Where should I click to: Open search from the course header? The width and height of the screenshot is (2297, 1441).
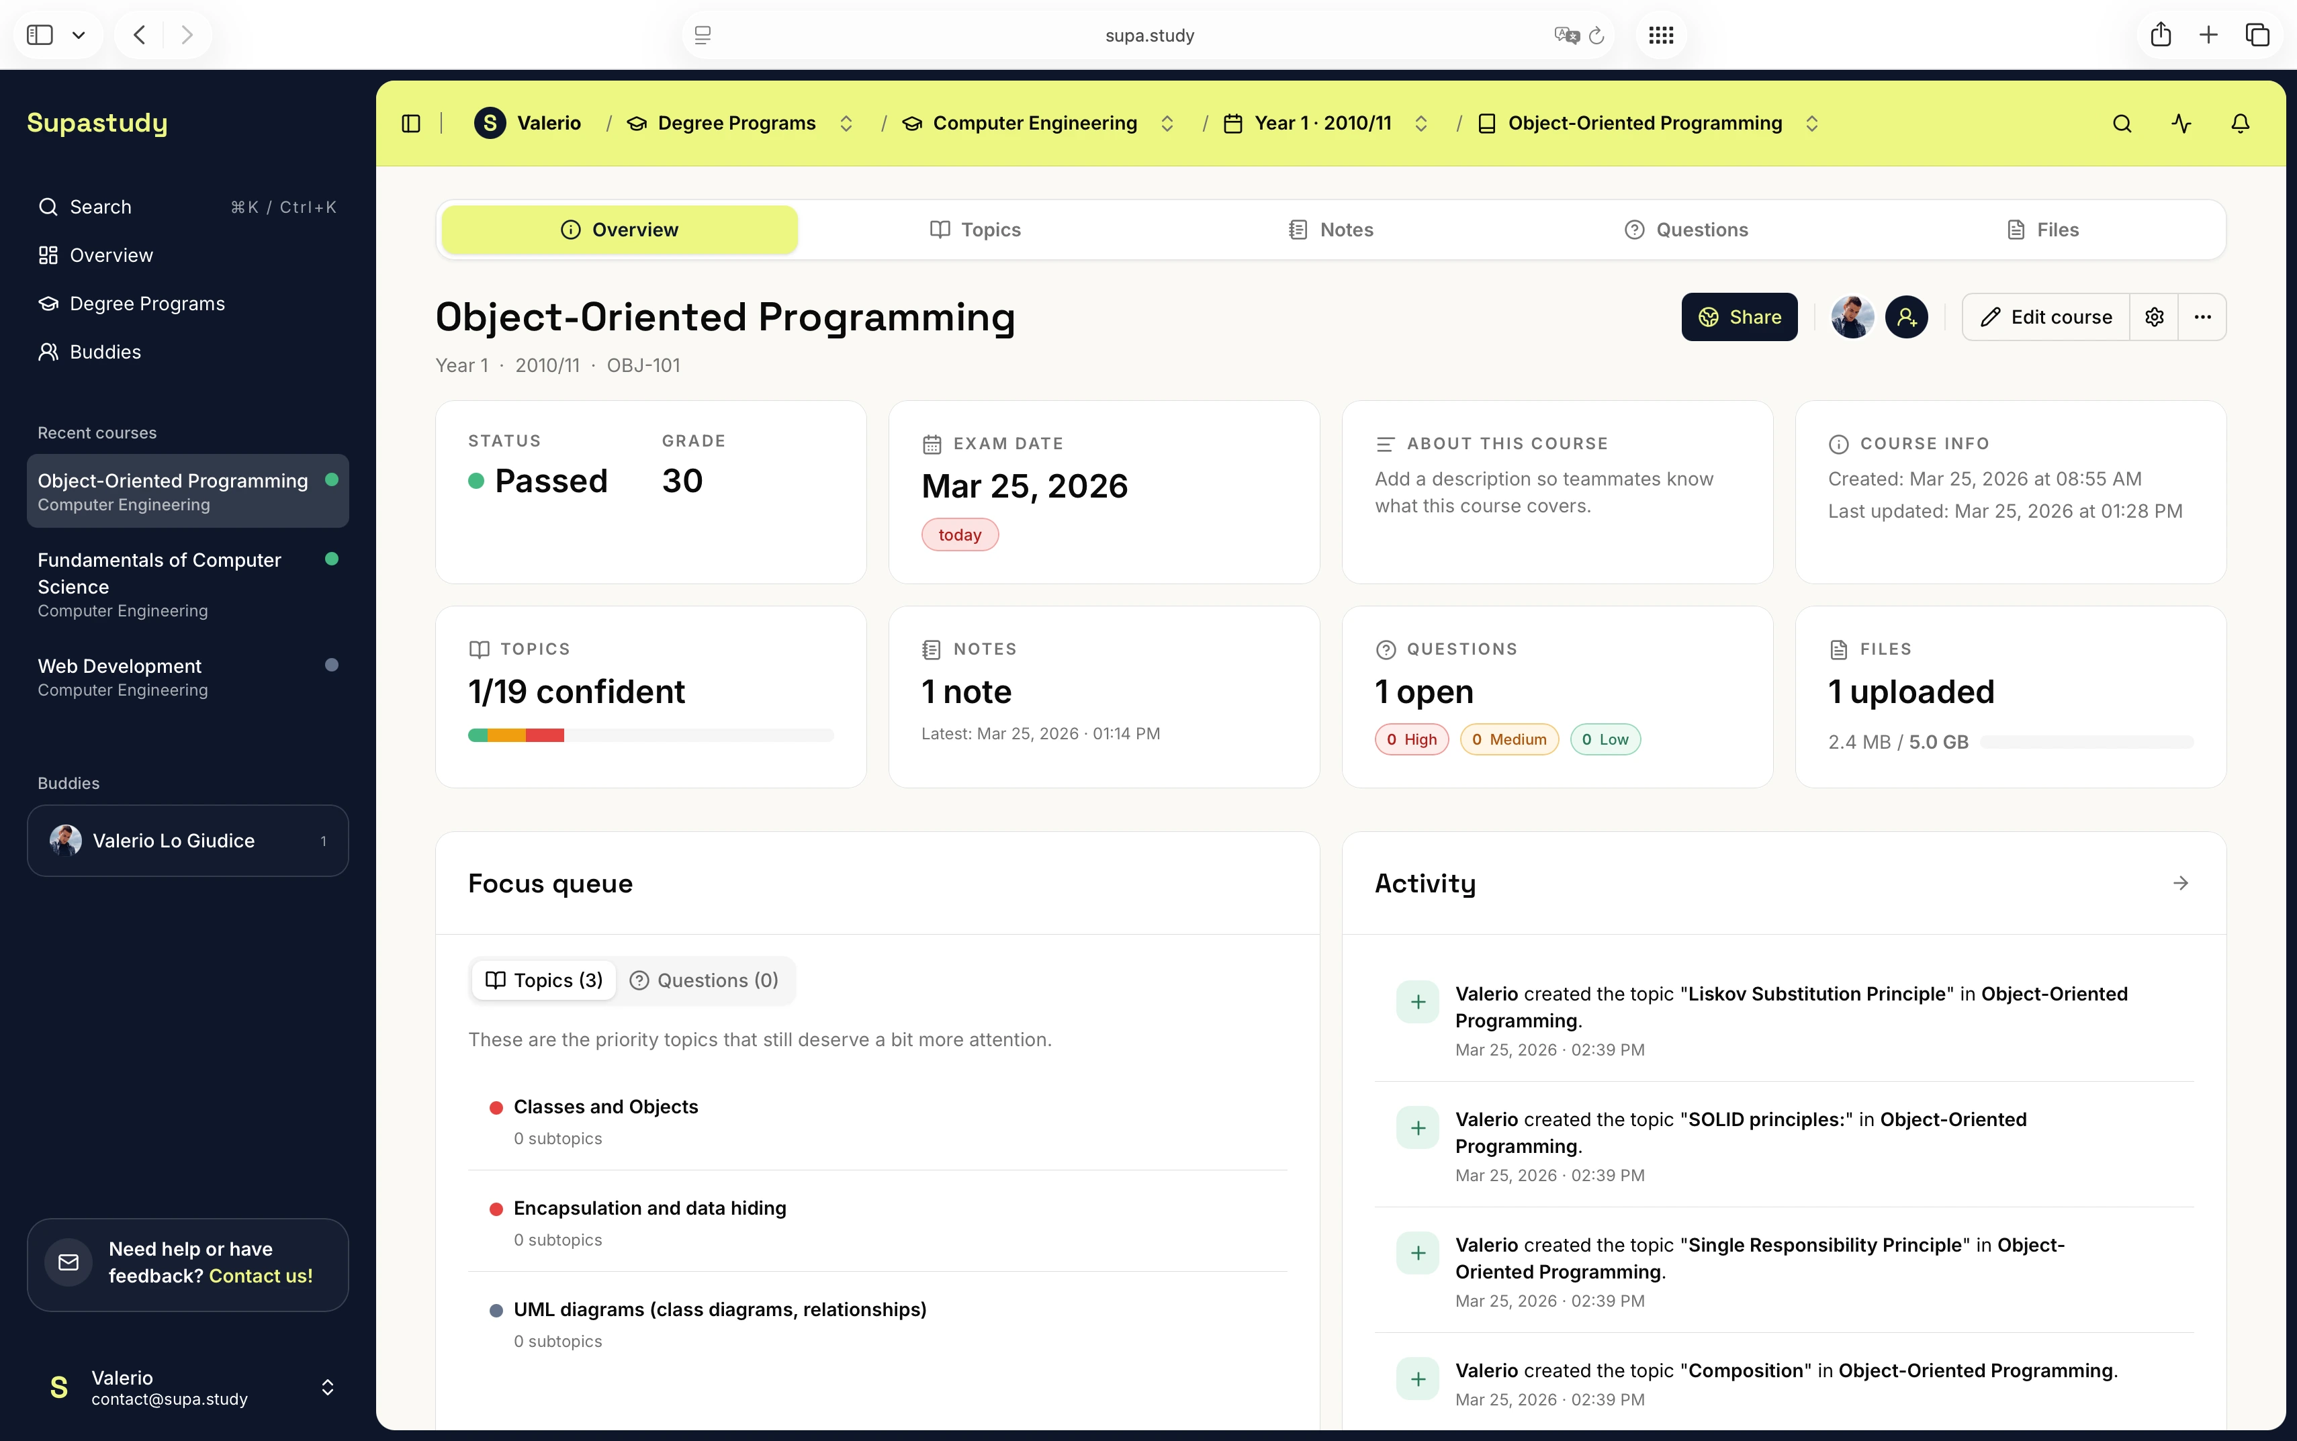click(x=2122, y=123)
